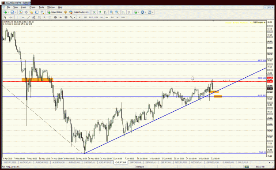Expand the Profiles dropdown arrow

pyautogui.click(x=15, y=12)
